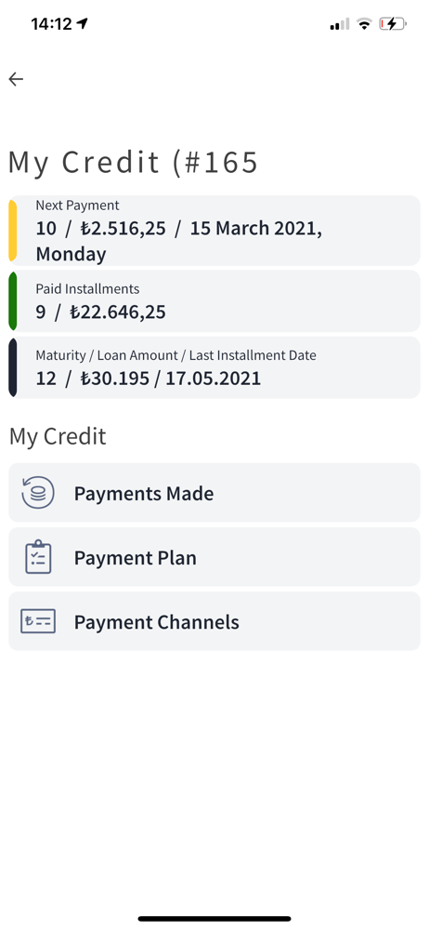The height and width of the screenshot is (930, 429).
Task: Tap the back arrow icon
Action: [x=16, y=79]
